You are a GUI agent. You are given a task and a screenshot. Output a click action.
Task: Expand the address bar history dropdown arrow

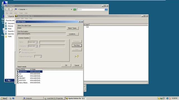click(x=72, y=9)
